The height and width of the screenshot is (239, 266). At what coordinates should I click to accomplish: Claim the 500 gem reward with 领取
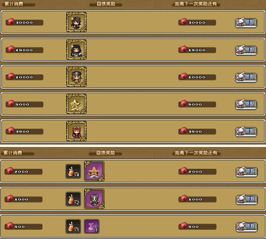coord(247,226)
